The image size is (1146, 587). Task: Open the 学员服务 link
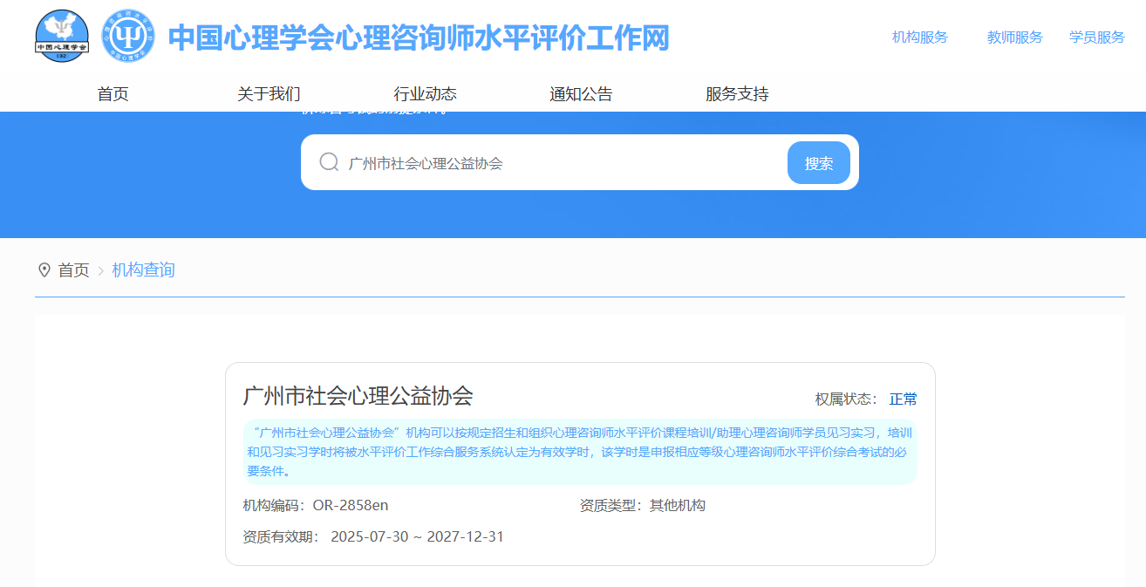(x=1097, y=38)
